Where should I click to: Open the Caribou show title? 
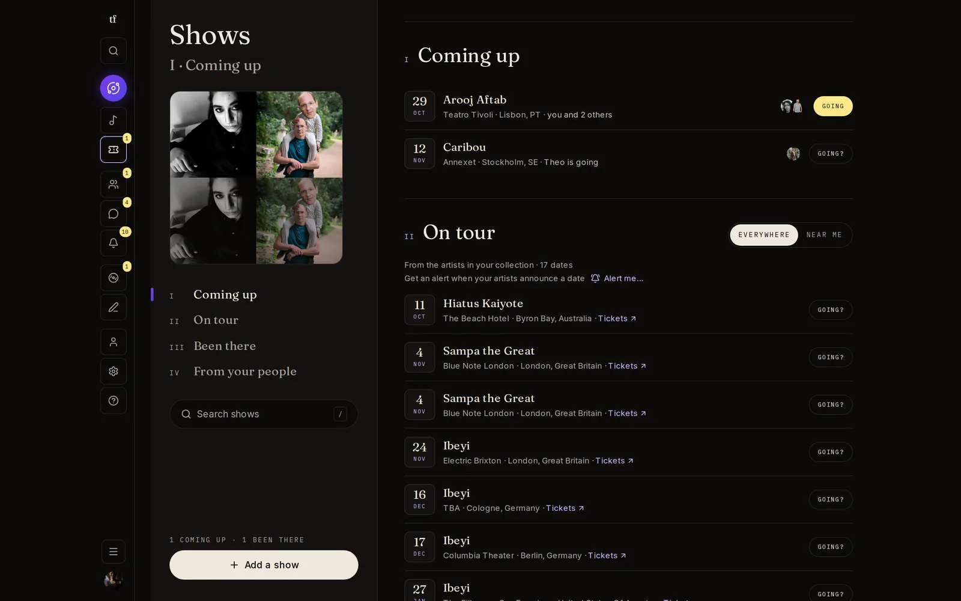coord(464,147)
